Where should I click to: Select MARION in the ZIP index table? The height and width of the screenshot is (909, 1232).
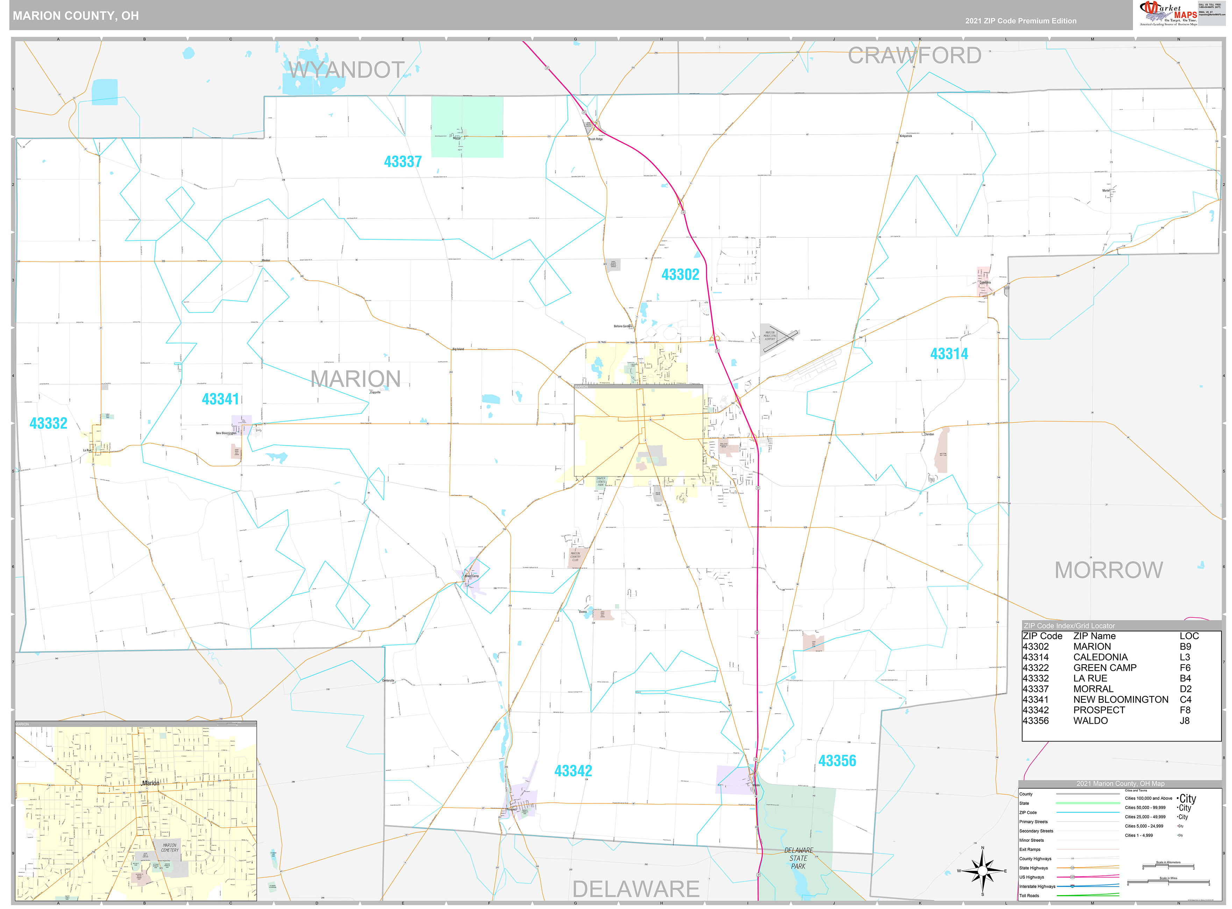coord(1092,646)
